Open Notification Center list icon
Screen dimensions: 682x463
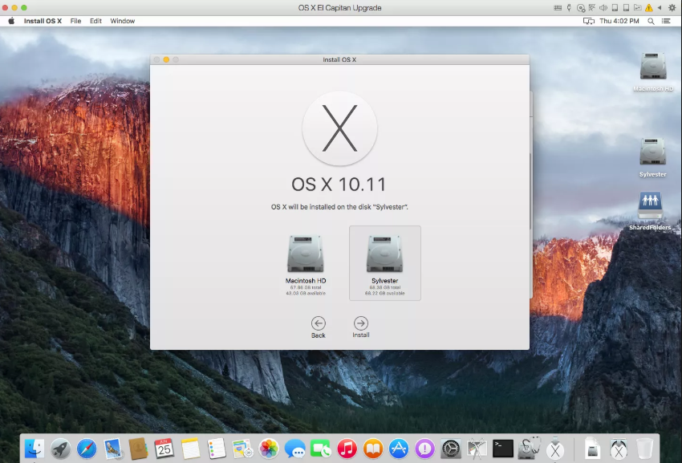[x=666, y=21]
